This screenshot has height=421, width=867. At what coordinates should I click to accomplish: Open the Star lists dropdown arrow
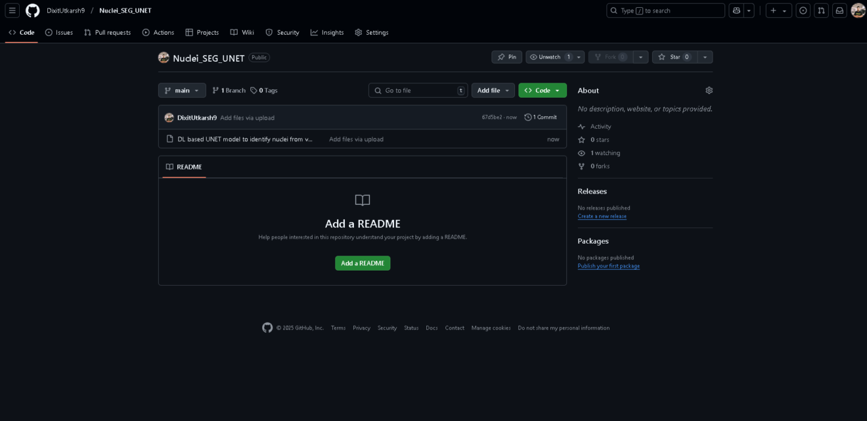(x=705, y=57)
